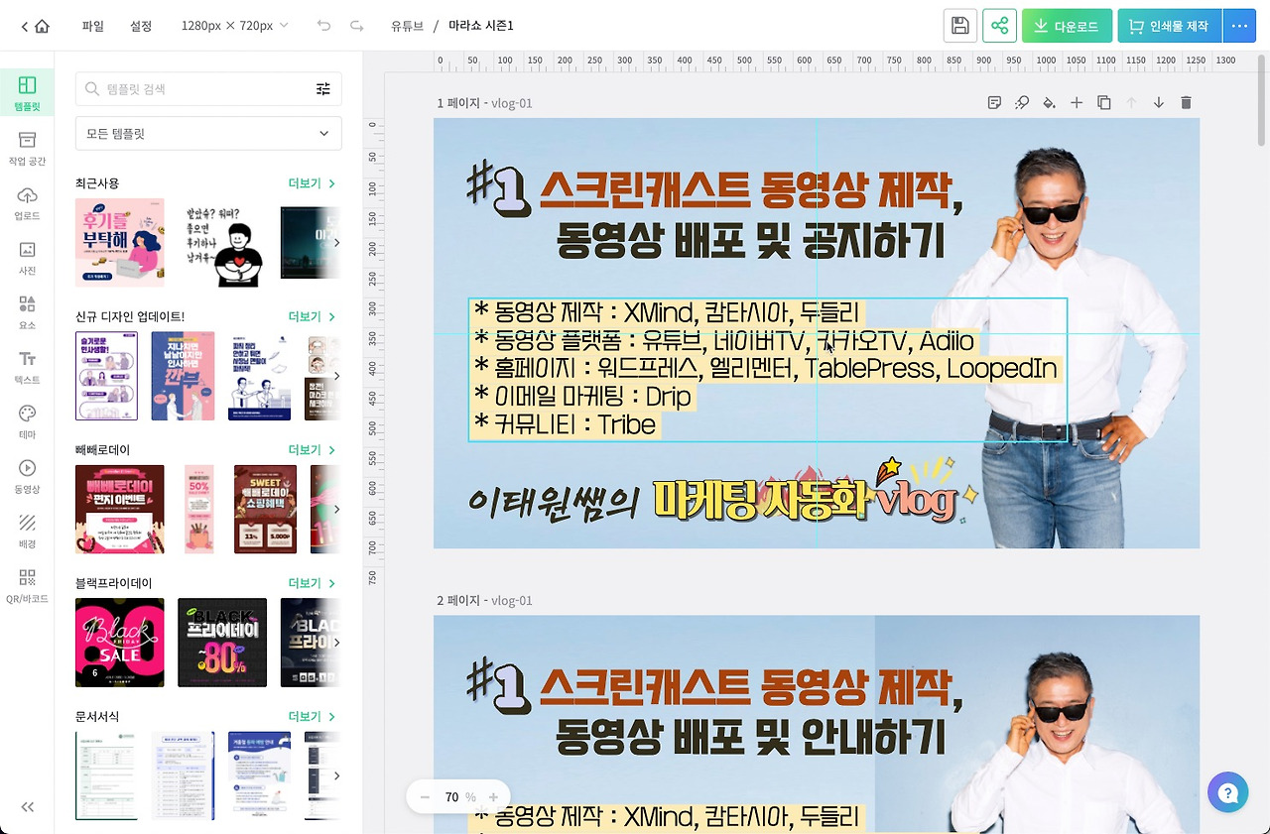Select the 마케팅 자동화 text on page 1

coord(762,501)
